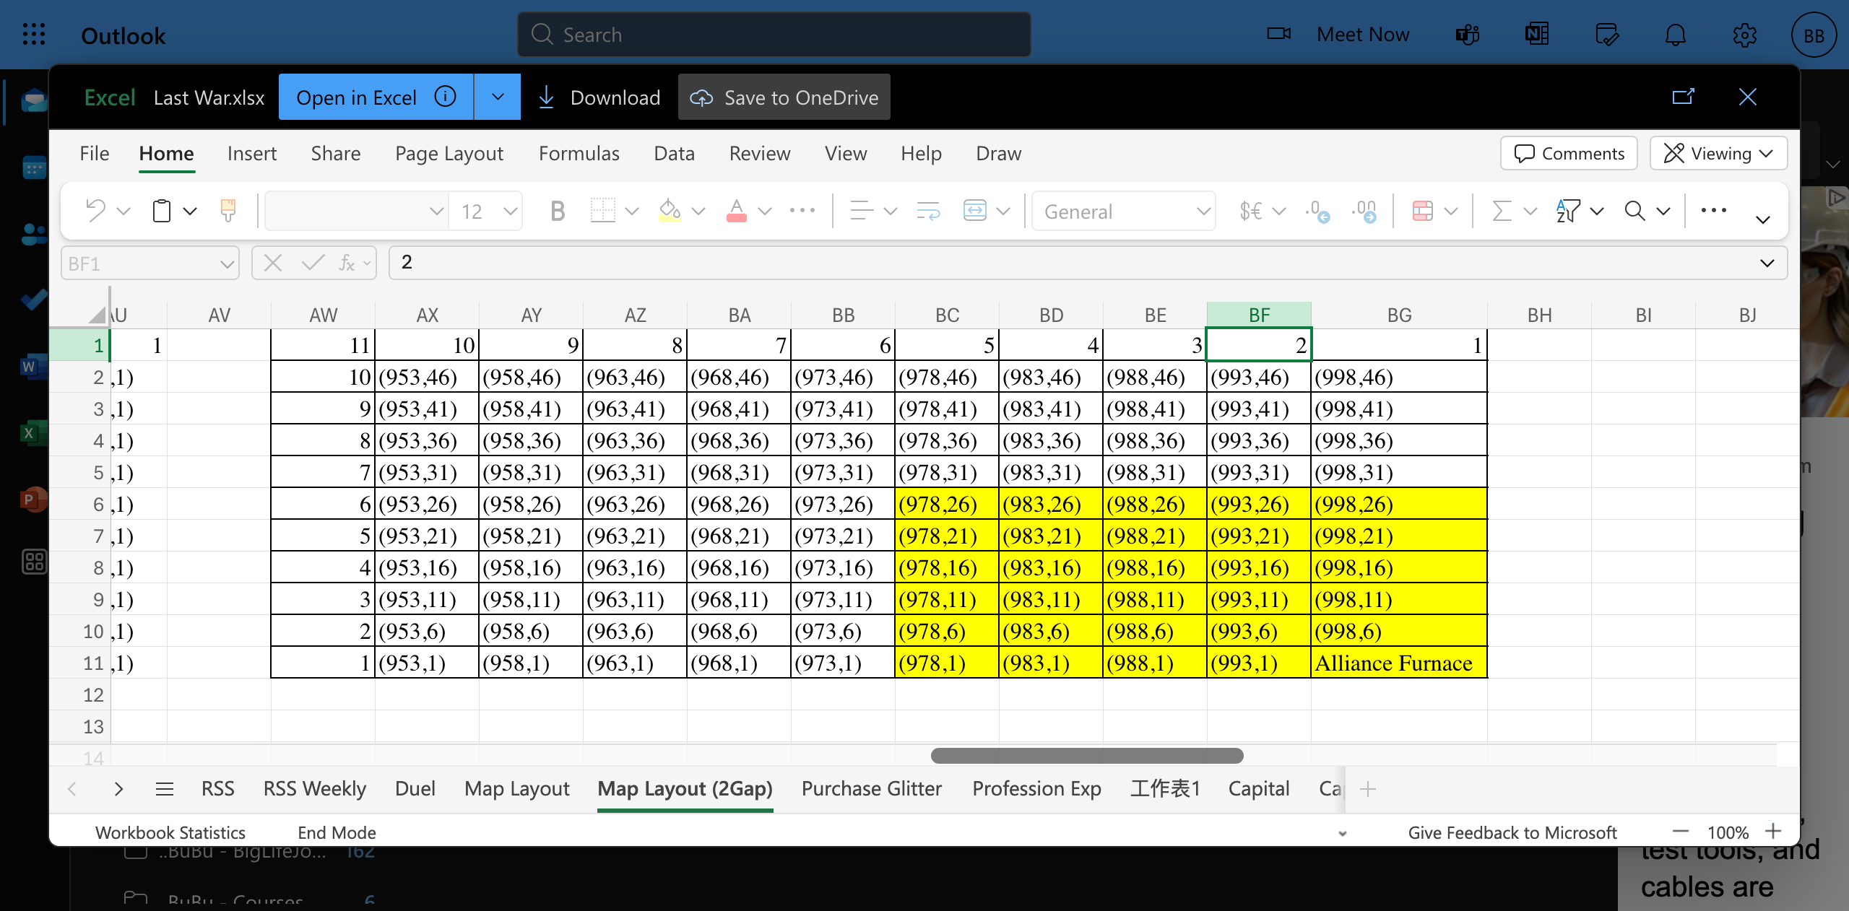Open the General number format dropdown
Viewport: 1849px width, 911px height.
tap(1203, 211)
